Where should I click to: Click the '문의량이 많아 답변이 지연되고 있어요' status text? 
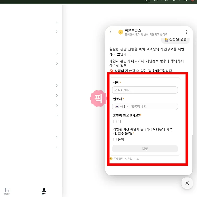coord(146,35)
